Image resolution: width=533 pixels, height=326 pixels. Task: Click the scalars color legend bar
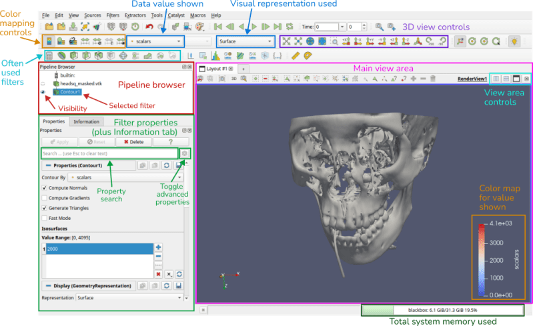pos(482,260)
